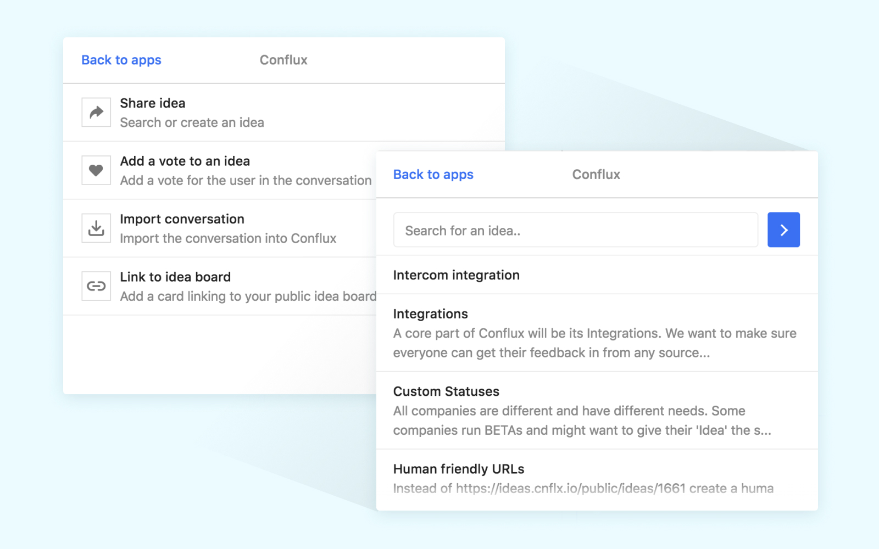Select the Integrations idea title
Viewport: 879px width, 549px height.
point(430,314)
